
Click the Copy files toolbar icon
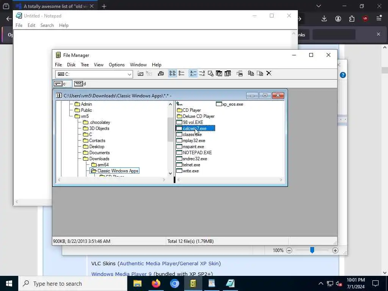(251, 74)
